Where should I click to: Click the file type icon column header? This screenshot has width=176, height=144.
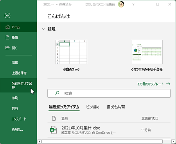pos(54,118)
